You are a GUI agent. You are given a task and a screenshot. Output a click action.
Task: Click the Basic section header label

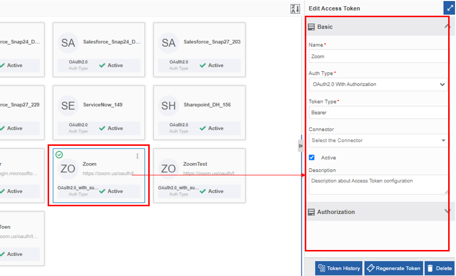click(325, 27)
